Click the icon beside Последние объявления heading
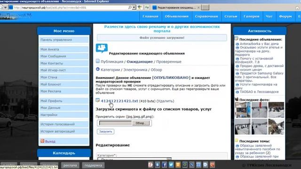301x169 pixels. coord(236,38)
